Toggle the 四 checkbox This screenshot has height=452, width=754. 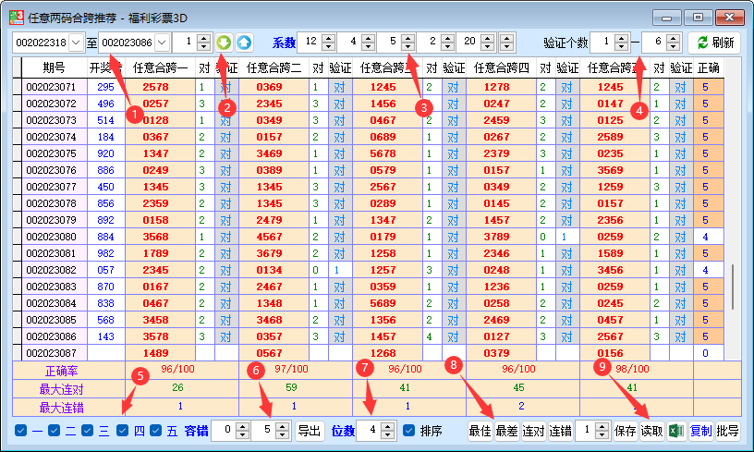pyautogui.click(x=123, y=431)
